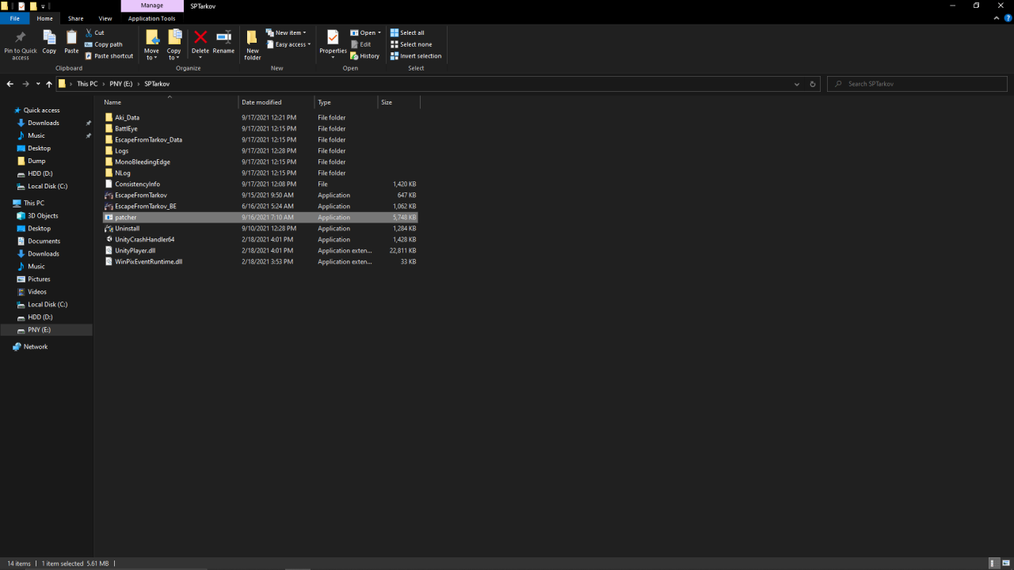Image resolution: width=1014 pixels, height=570 pixels.
Task: Switch to large icons view in status bar
Action: pyautogui.click(x=1006, y=564)
